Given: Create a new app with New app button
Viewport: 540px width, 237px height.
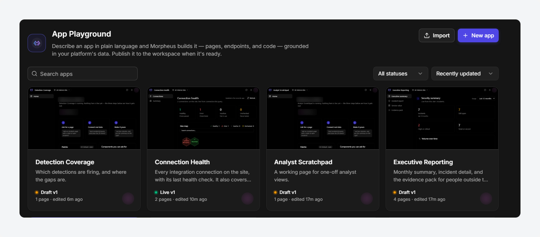Looking at the screenshot, I should click(478, 35).
